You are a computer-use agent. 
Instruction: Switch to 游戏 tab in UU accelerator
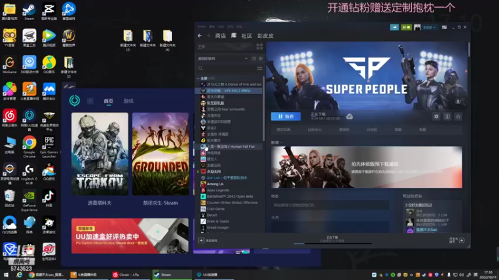(x=128, y=101)
